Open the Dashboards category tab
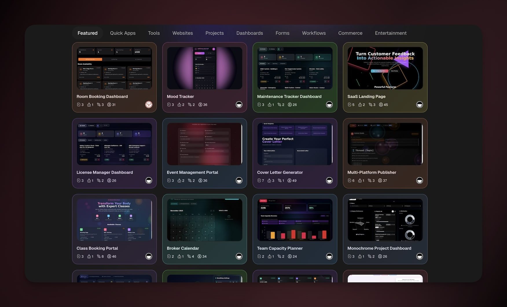This screenshot has width=507, height=307. click(249, 33)
